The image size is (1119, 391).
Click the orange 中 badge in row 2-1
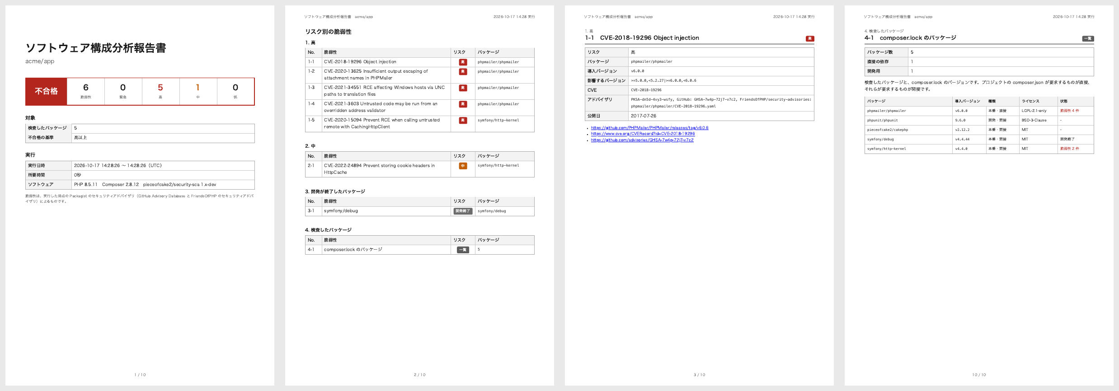pos(463,166)
